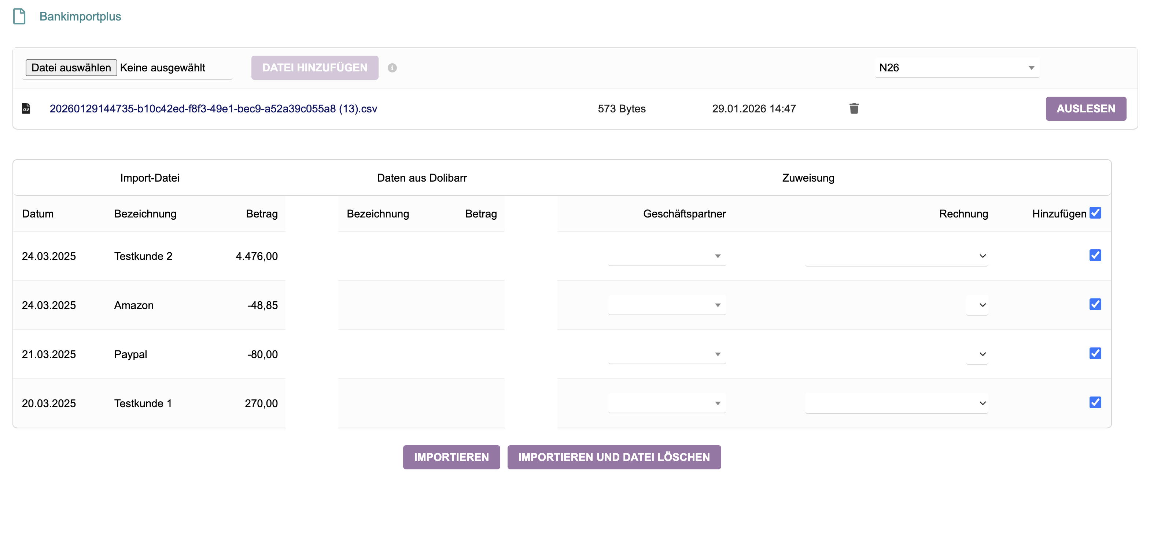Open Rechnung dropdown for Testkunde 2 row
This screenshot has width=1161, height=536.
click(x=896, y=256)
